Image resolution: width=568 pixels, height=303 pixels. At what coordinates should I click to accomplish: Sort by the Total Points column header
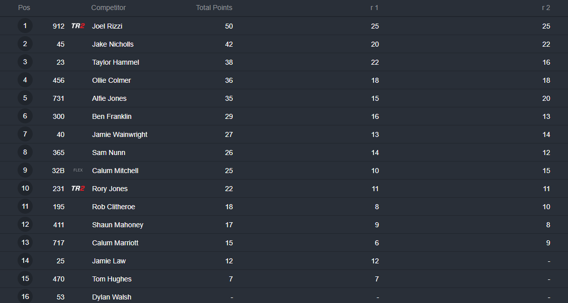214,8
